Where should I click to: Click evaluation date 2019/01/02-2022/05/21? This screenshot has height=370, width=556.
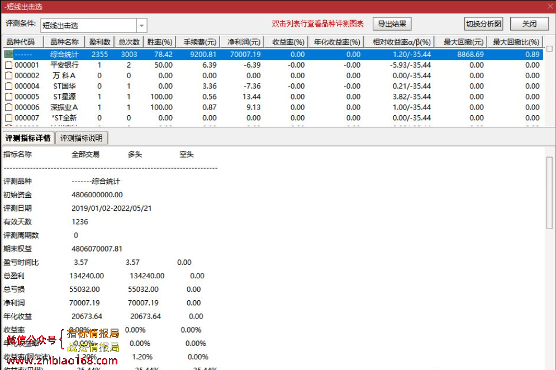[x=112, y=208]
